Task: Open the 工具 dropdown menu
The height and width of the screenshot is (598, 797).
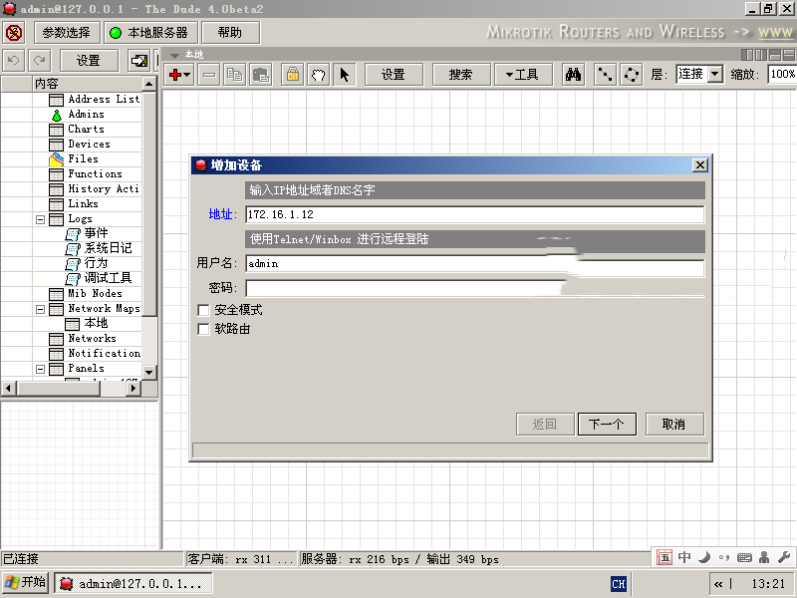Action: click(x=522, y=75)
